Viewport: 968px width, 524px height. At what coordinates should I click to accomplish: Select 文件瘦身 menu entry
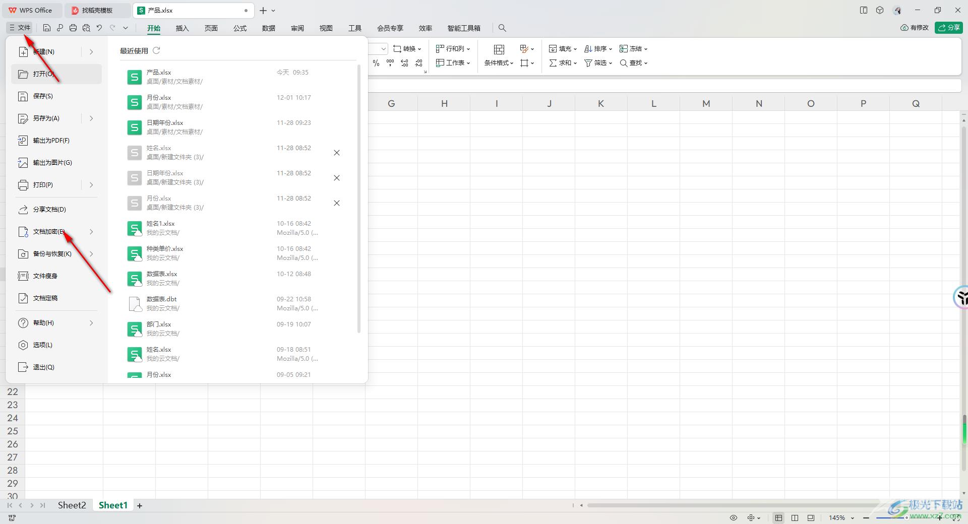(x=56, y=276)
